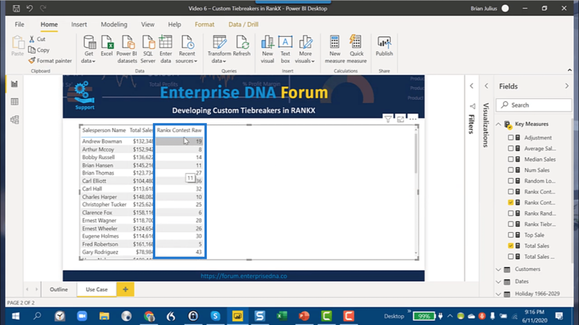Collapse the Fields pane arrow
This screenshot has width=579, height=325.
[x=567, y=86]
